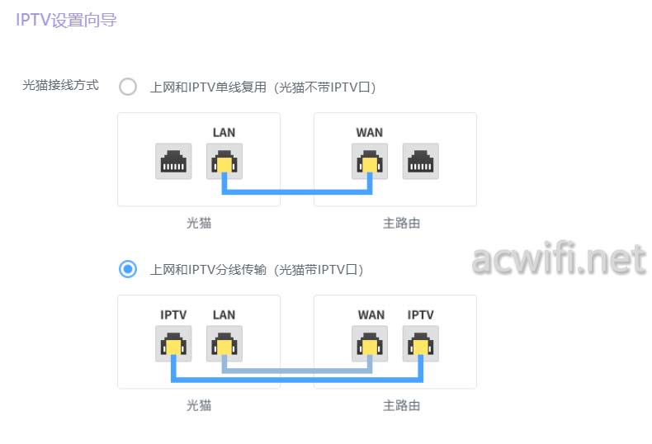This screenshot has width=652, height=444.
Task: Click the acwifi.net watermark text
Action: [560, 259]
